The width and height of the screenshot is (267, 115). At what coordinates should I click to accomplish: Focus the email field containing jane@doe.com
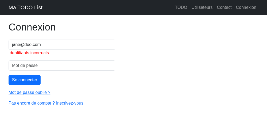pyautogui.click(x=62, y=45)
